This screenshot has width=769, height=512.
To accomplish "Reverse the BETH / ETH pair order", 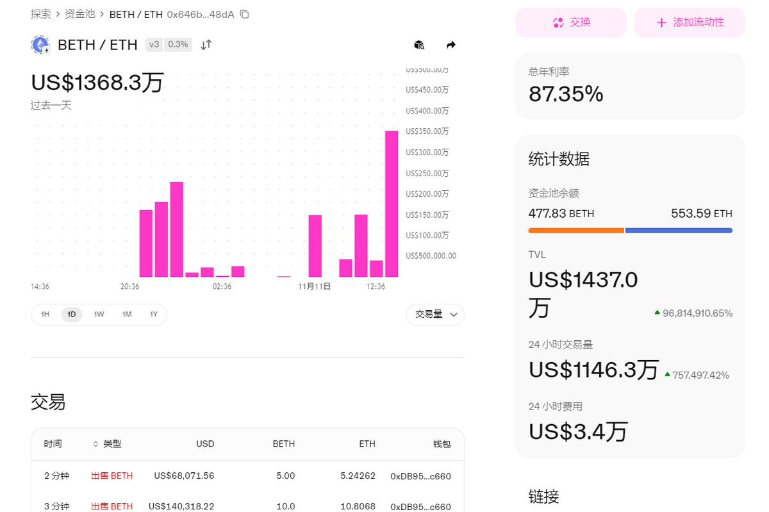I will pos(206,45).
